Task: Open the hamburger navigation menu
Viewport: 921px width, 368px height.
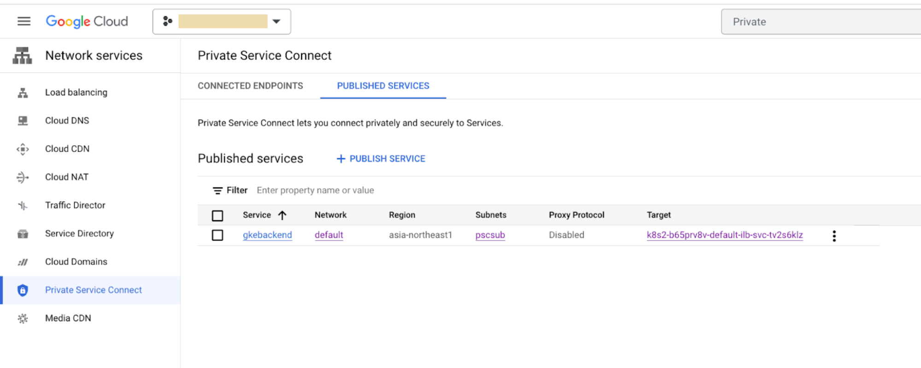Action: (x=24, y=21)
